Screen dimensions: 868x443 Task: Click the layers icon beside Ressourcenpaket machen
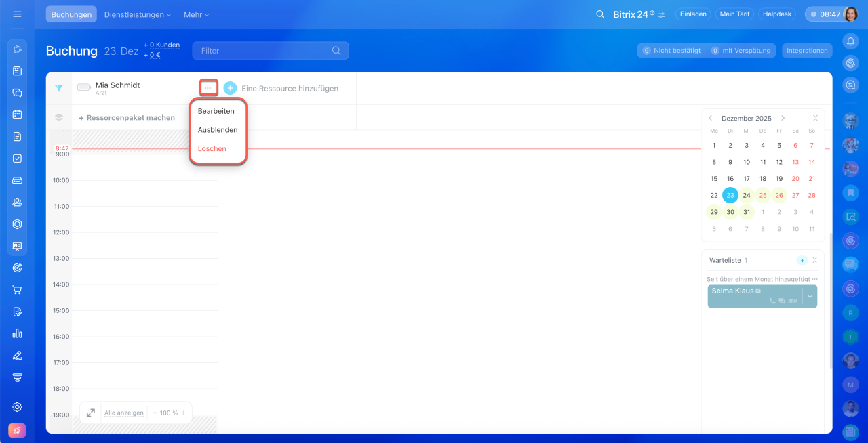59,117
